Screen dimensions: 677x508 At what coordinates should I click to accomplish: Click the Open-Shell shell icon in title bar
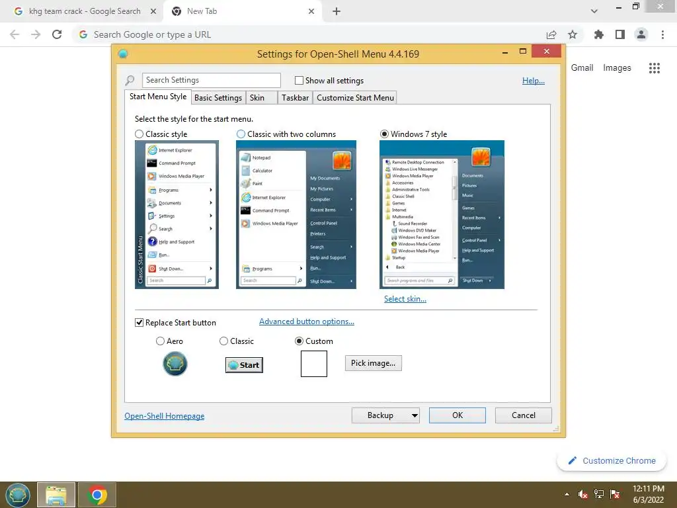(x=123, y=54)
